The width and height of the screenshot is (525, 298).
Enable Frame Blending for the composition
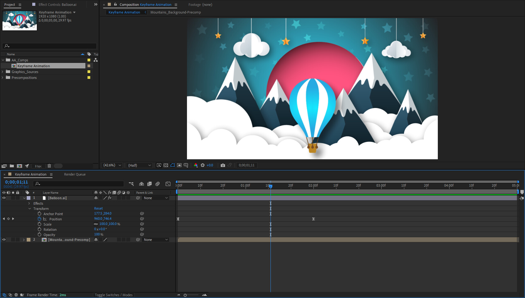point(150,184)
